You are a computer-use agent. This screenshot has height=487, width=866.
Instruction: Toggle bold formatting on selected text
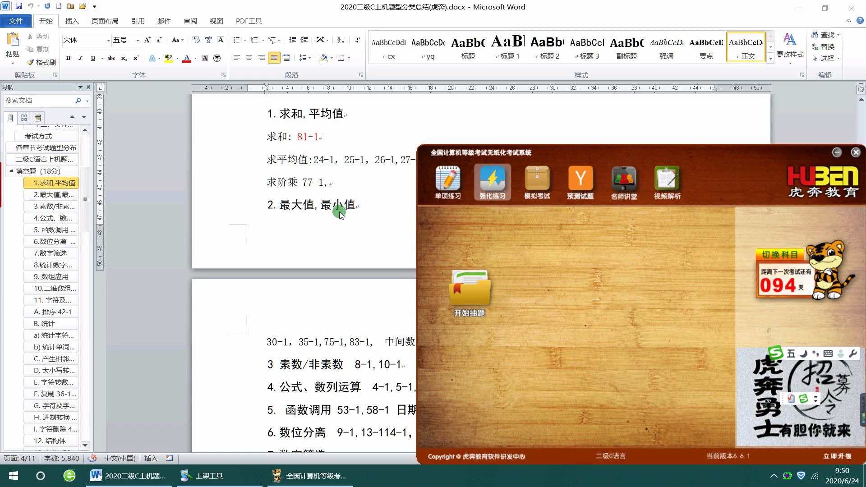pos(68,58)
